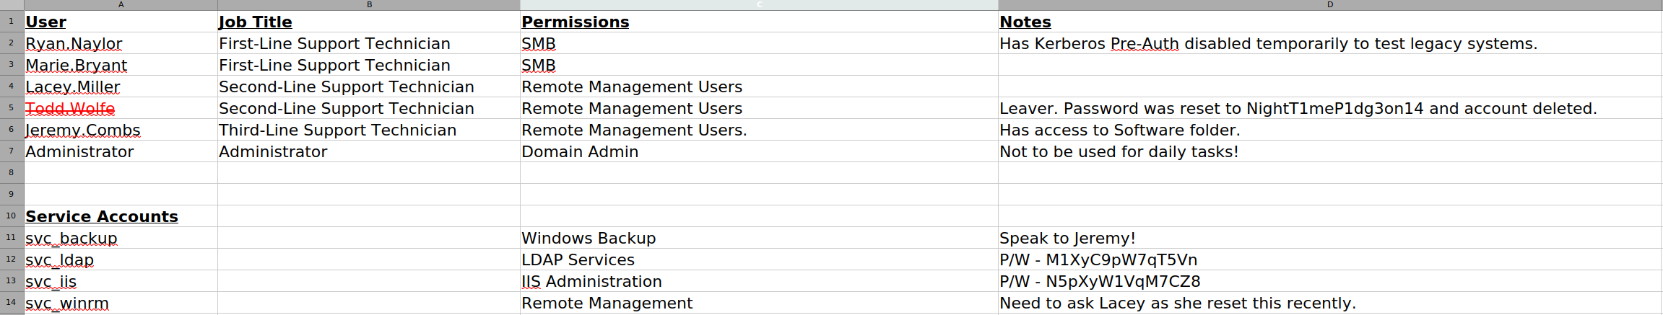The image size is (1663, 315).
Task: Select the Domain Admin permissions cell
Action: point(759,151)
